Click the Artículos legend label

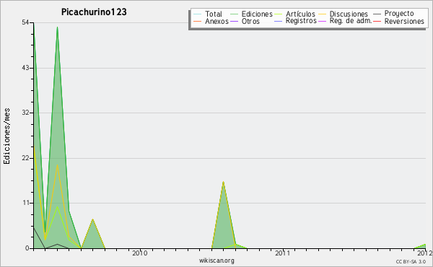point(300,14)
